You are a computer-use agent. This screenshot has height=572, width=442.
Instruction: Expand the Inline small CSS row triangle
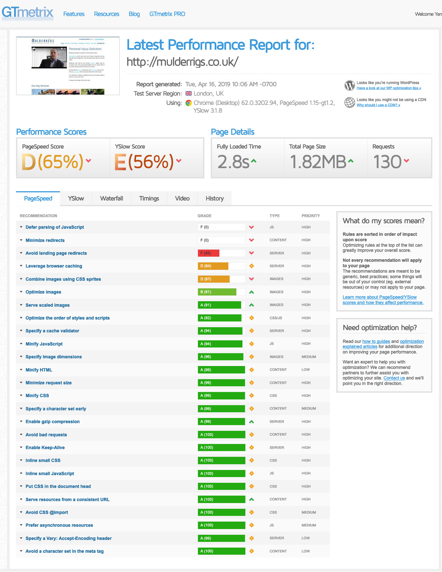click(x=21, y=460)
